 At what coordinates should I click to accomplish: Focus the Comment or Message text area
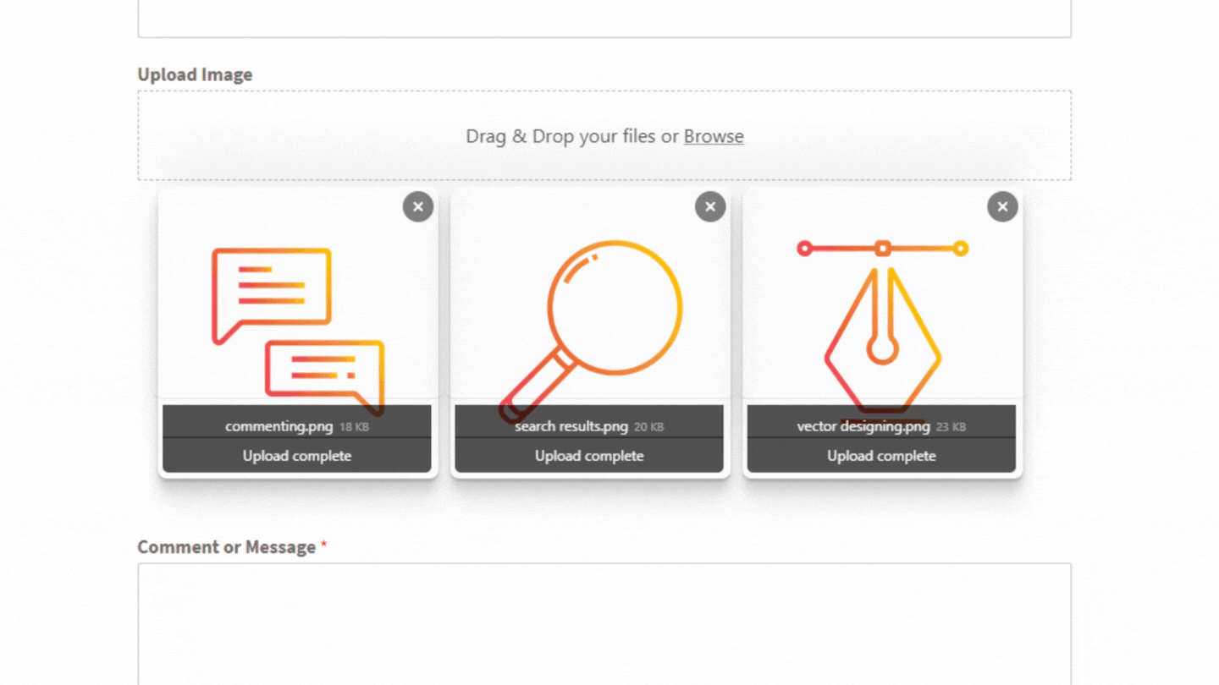(604, 624)
